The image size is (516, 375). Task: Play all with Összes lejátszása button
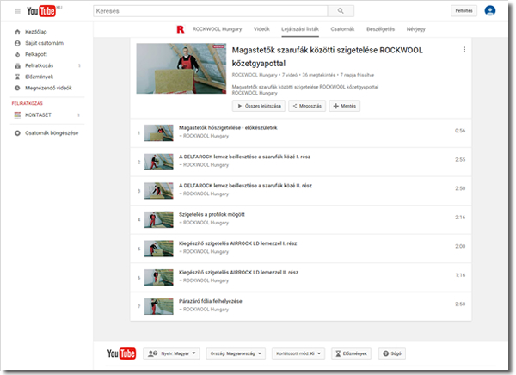tap(259, 106)
